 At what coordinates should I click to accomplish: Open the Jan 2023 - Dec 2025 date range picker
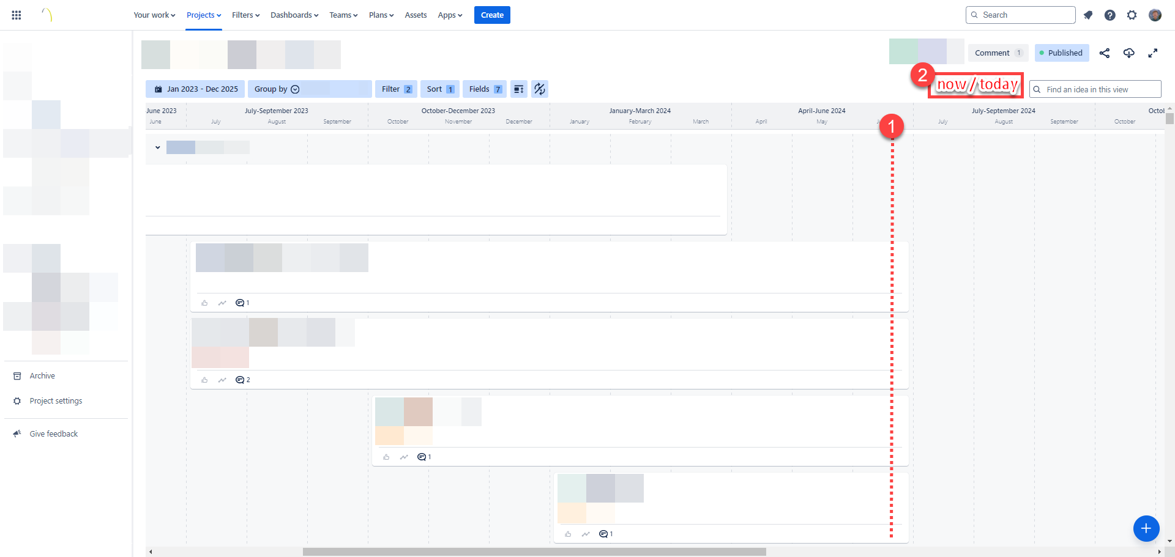pos(195,89)
